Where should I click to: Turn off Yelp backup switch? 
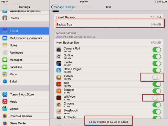tap(157, 84)
